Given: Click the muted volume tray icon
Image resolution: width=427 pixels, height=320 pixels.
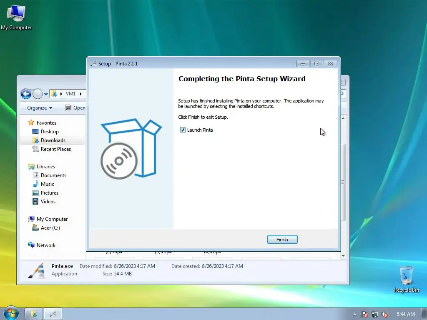Looking at the screenshot, I should [x=385, y=314].
